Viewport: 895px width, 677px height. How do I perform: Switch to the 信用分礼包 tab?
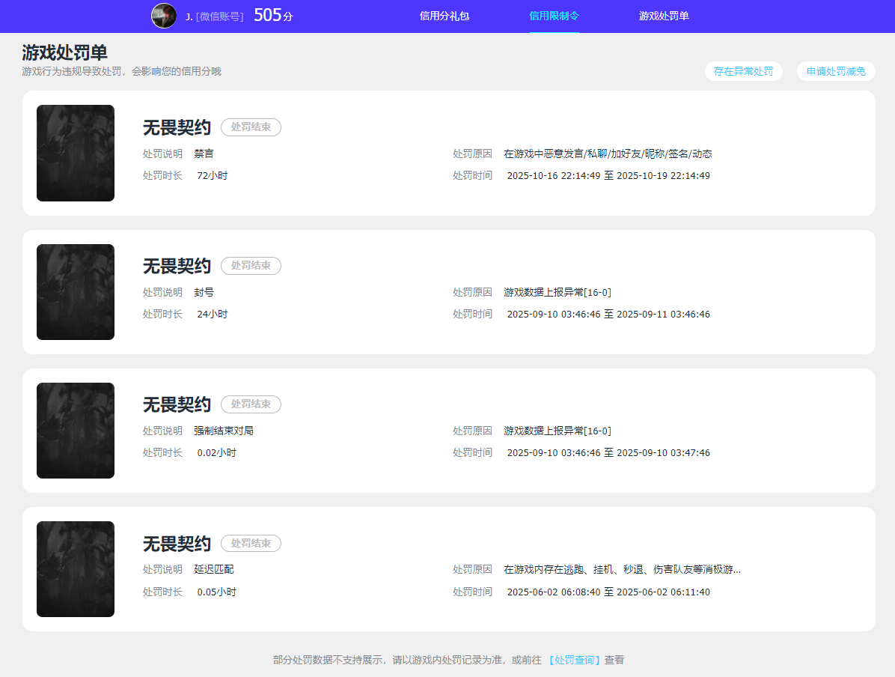coord(445,16)
